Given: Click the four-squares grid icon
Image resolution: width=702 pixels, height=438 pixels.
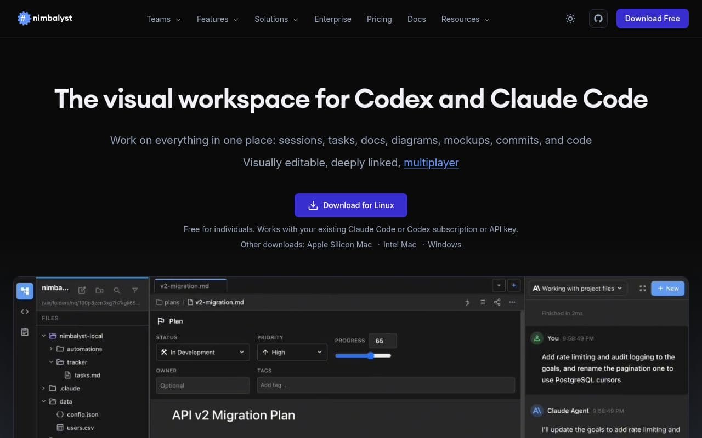Looking at the screenshot, I should (x=642, y=289).
